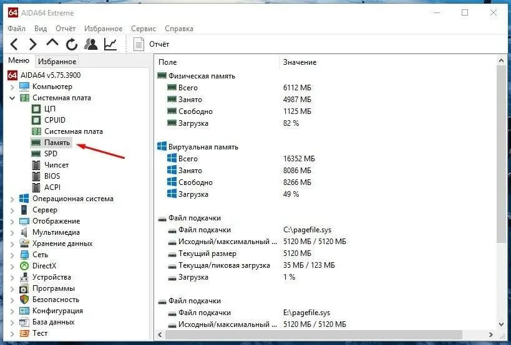Collapse the Системная плата tree node

coord(12,98)
